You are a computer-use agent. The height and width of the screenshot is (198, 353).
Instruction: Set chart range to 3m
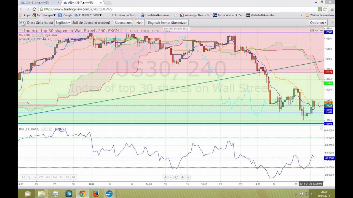click(55, 177)
